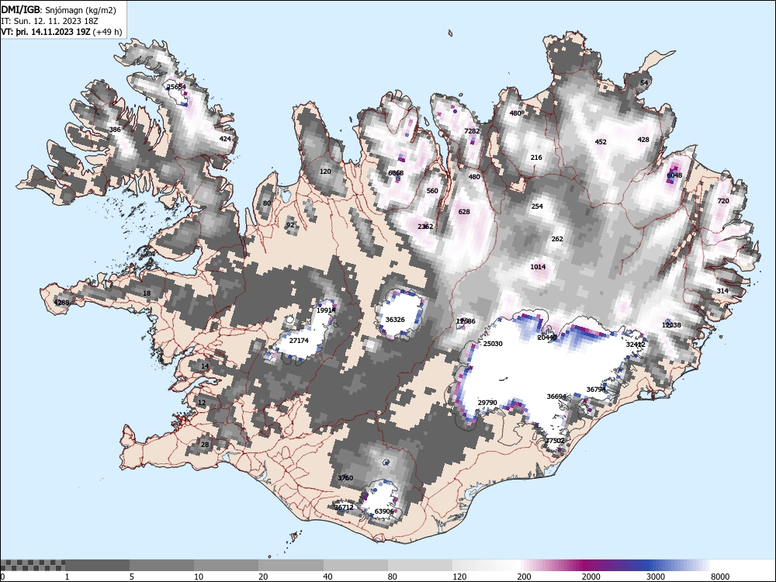Click the 560 snow value label
This screenshot has width=776, height=582.
coord(432,191)
